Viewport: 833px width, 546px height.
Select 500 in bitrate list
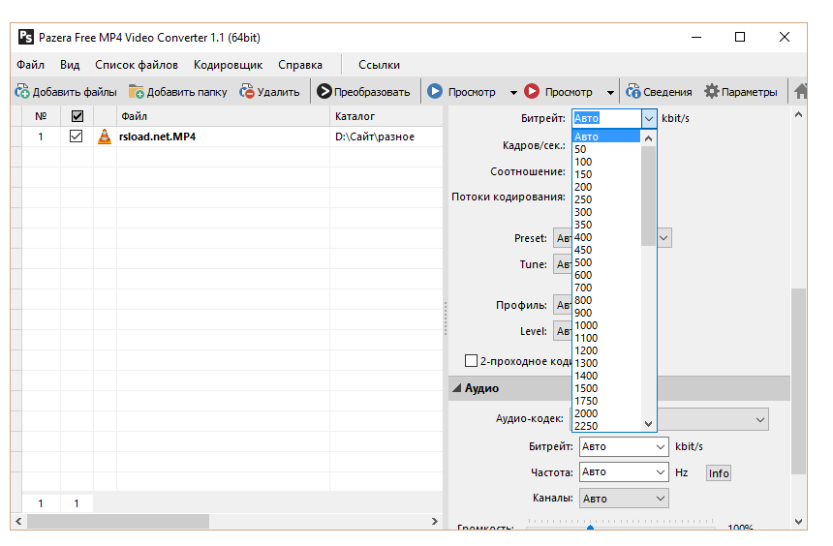[606, 262]
